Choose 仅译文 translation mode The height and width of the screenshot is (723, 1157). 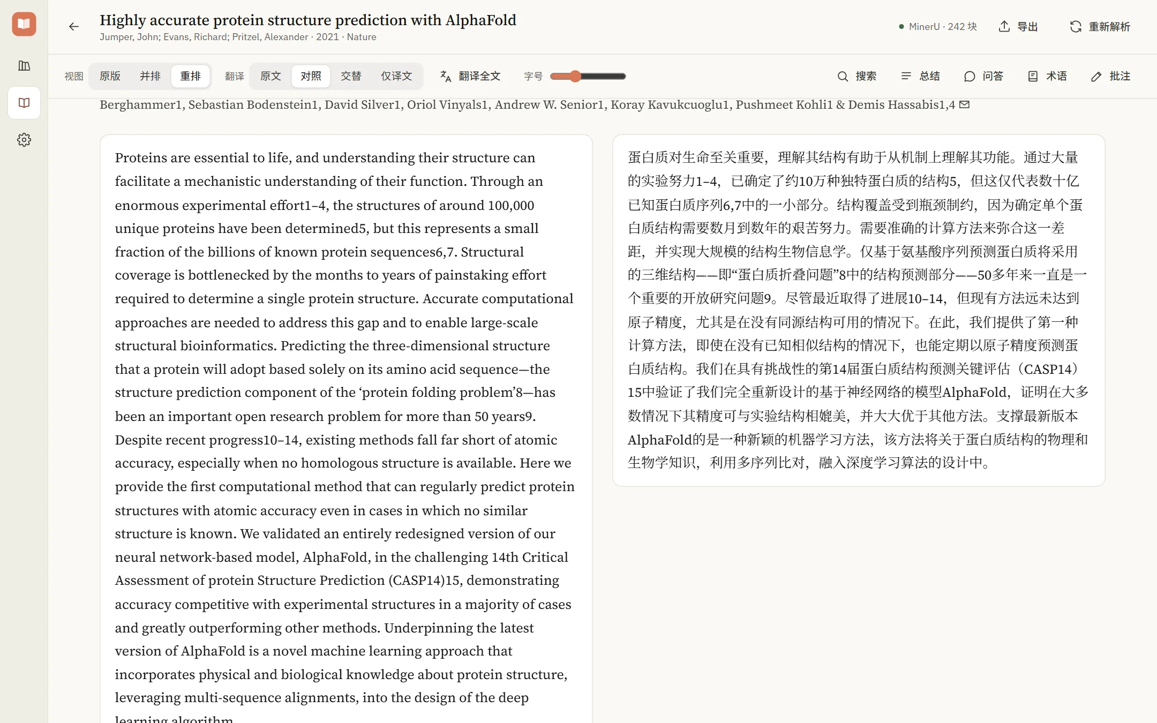tap(396, 76)
